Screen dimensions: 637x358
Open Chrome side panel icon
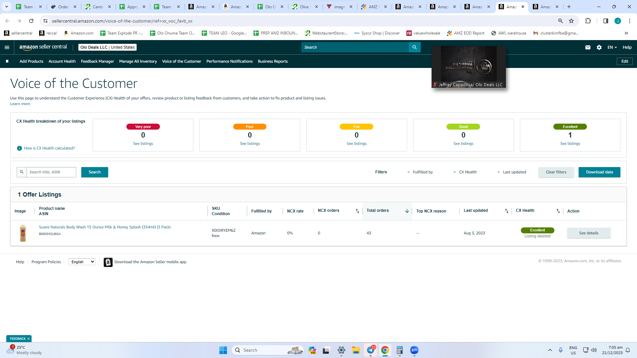point(605,21)
